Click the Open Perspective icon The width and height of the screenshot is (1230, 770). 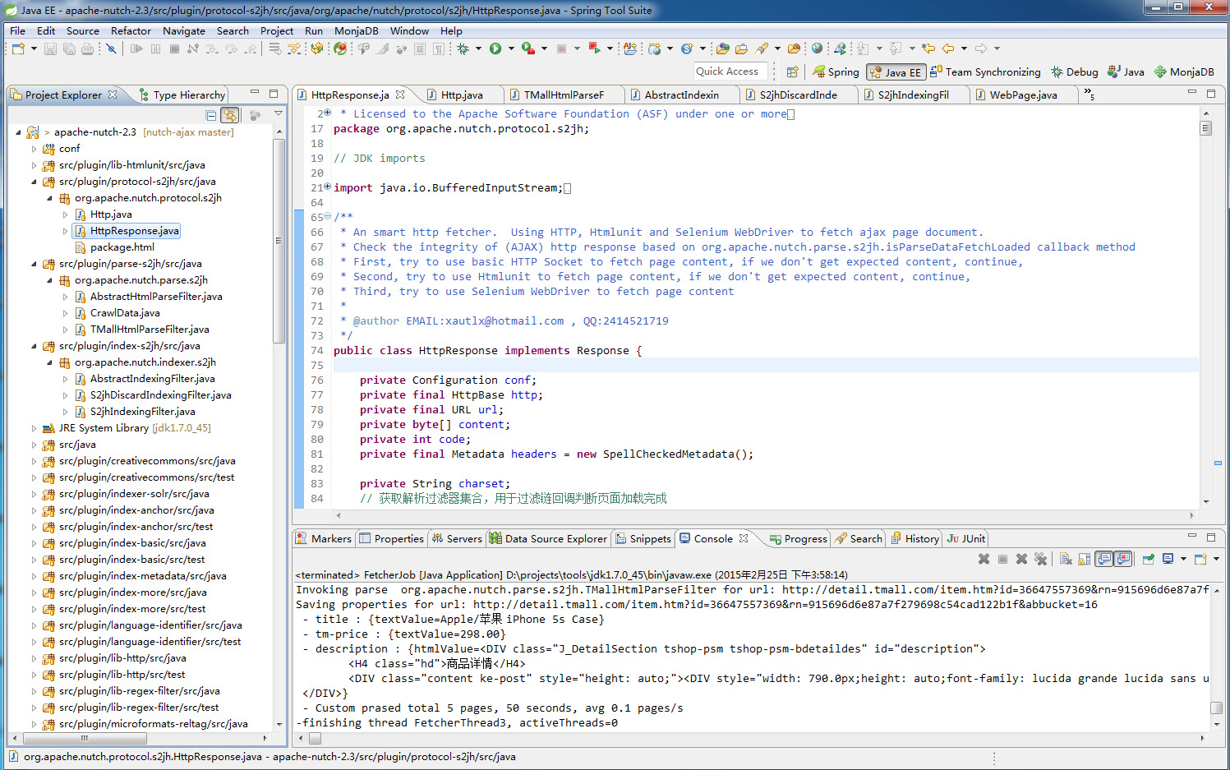(792, 71)
